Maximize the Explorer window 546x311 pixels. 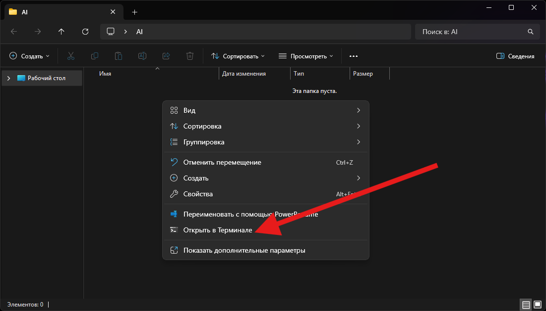511,7
